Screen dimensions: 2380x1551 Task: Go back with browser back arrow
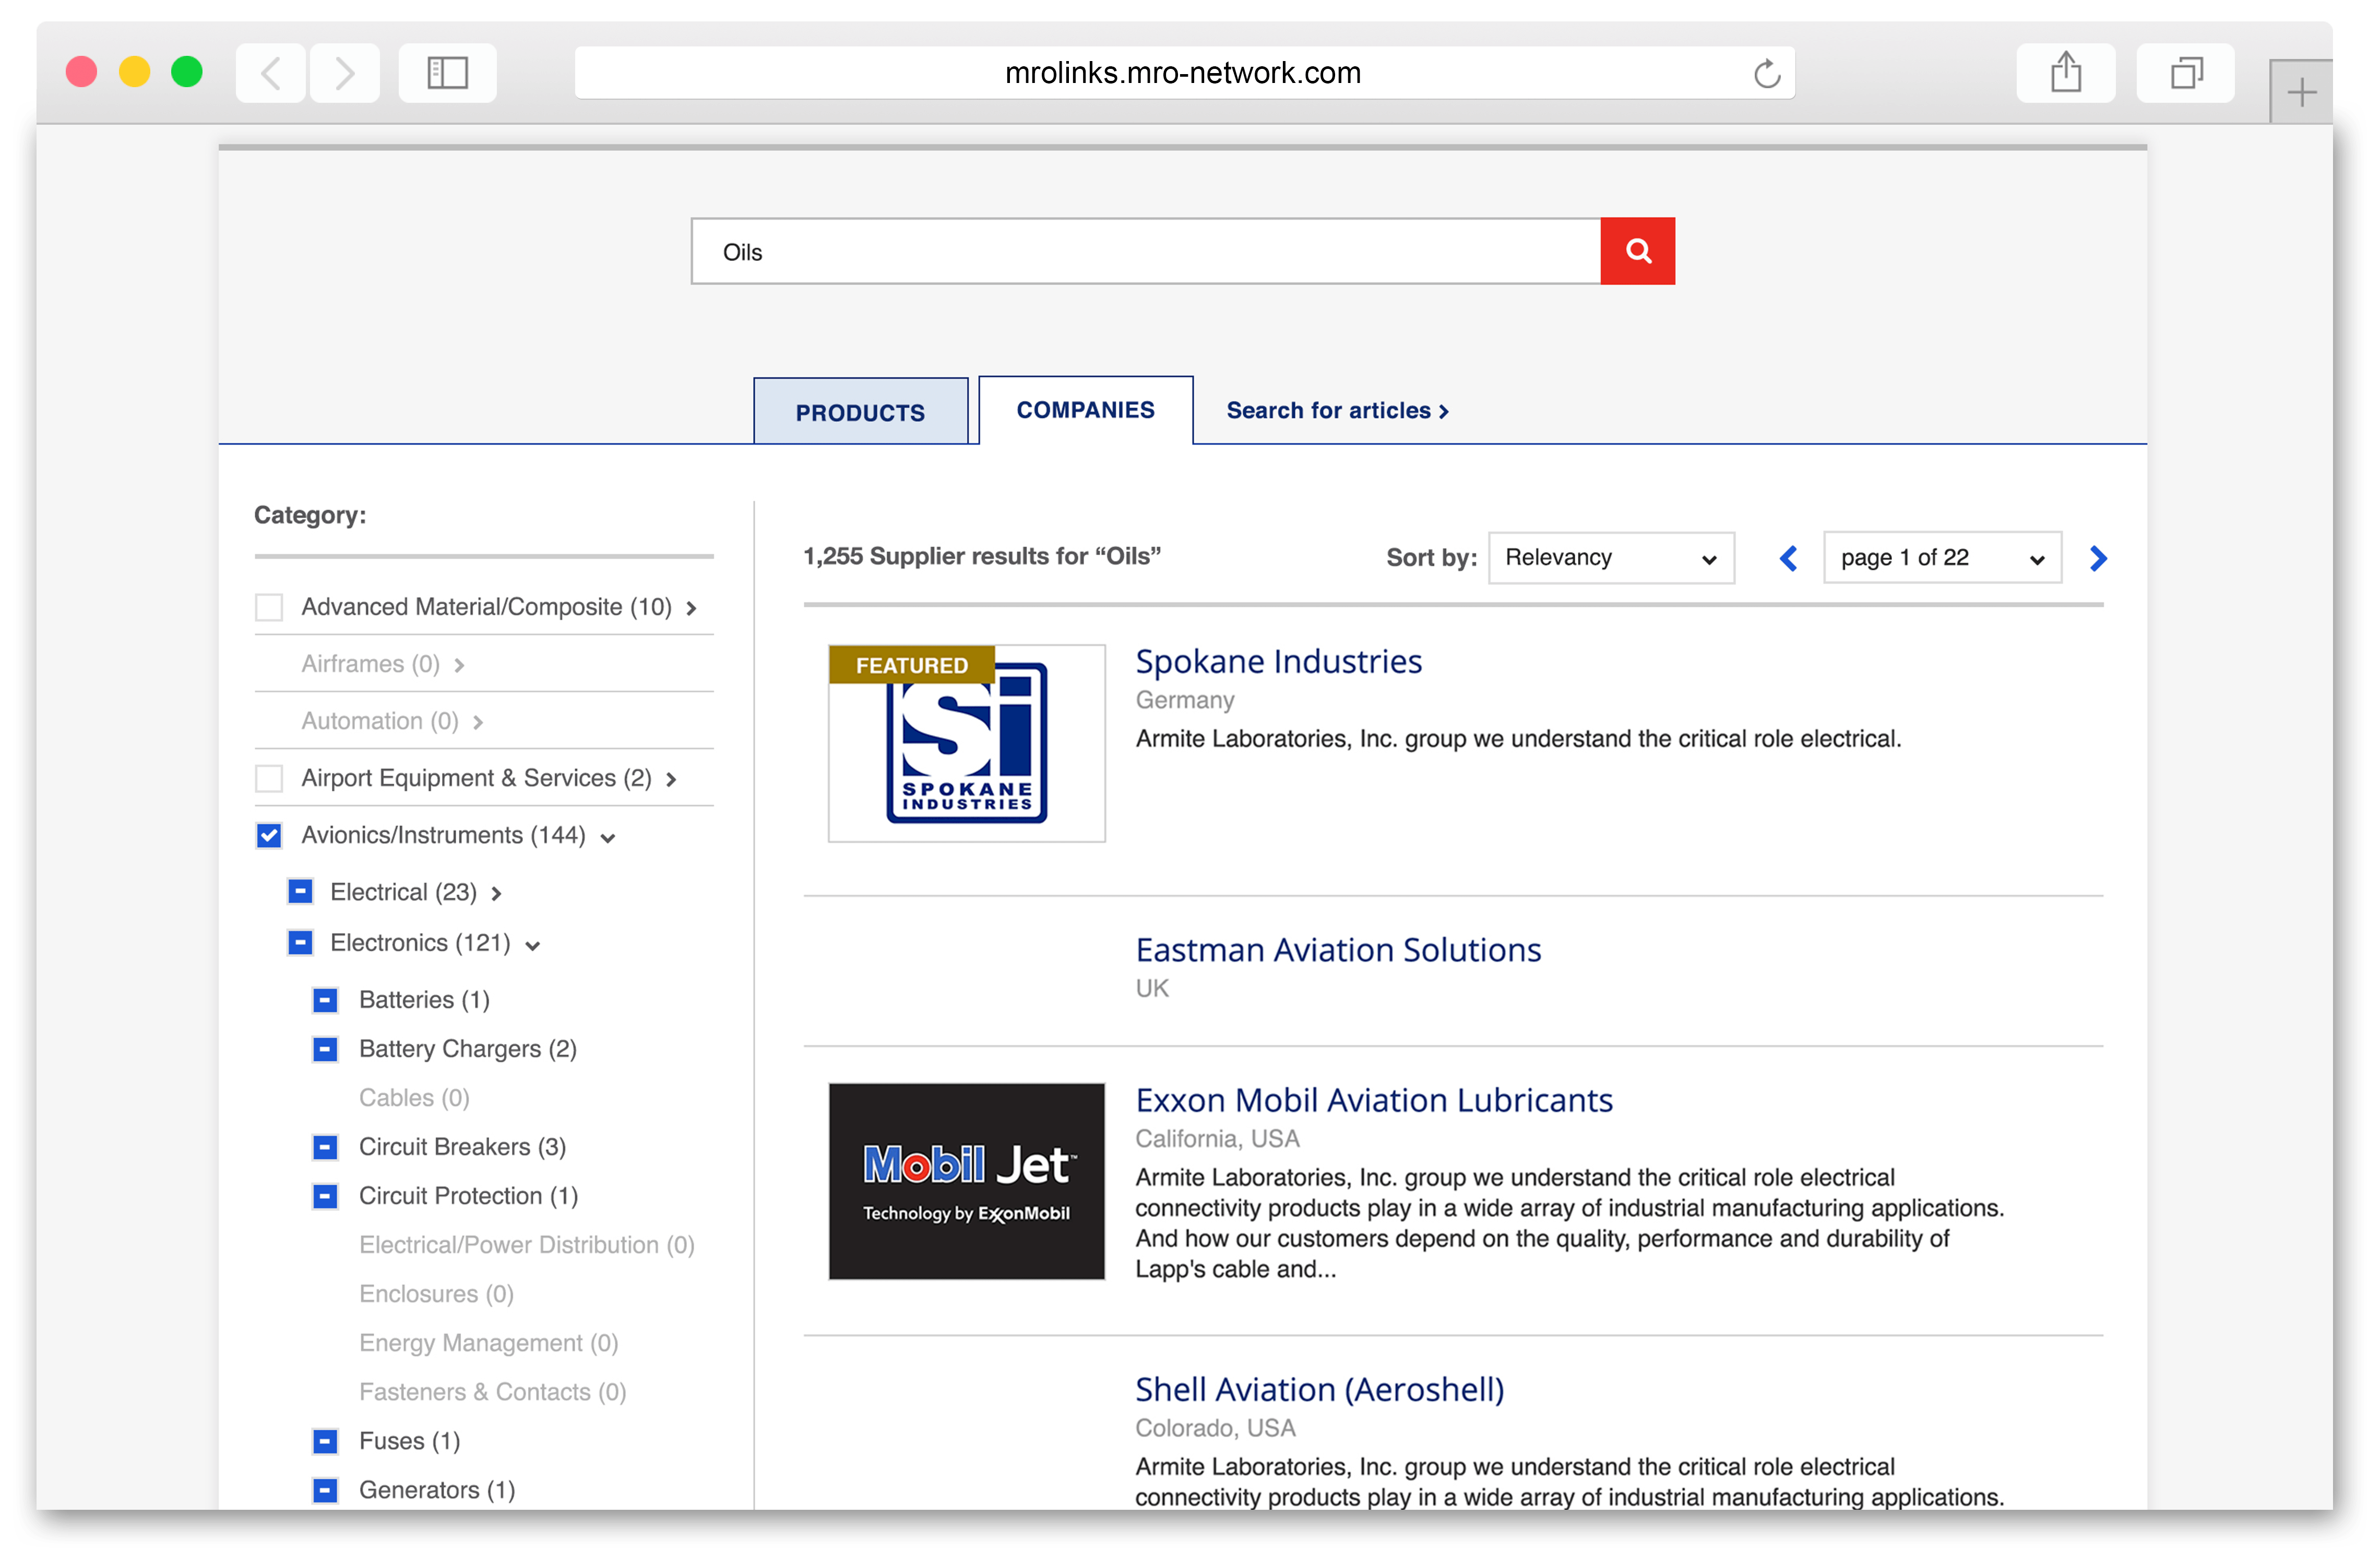(271, 73)
